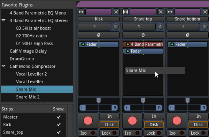
Task: Arm Snare_top track for recording
Action: tap(132, 121)
